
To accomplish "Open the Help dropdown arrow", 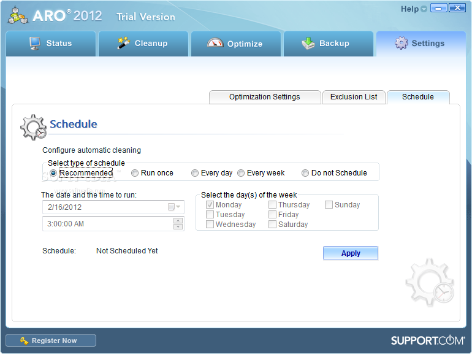I will pyautogui.click(x=424, y=9).
